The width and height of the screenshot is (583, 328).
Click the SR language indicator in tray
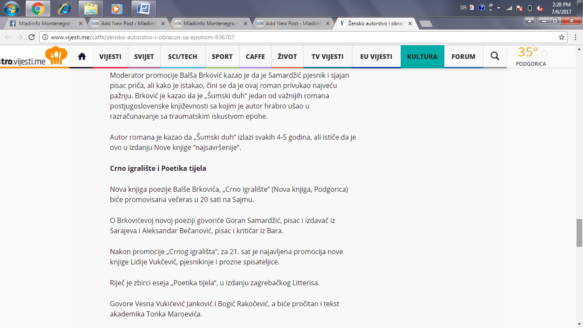463,8
